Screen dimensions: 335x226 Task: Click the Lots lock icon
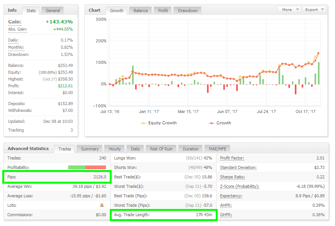tap(101, 205)
